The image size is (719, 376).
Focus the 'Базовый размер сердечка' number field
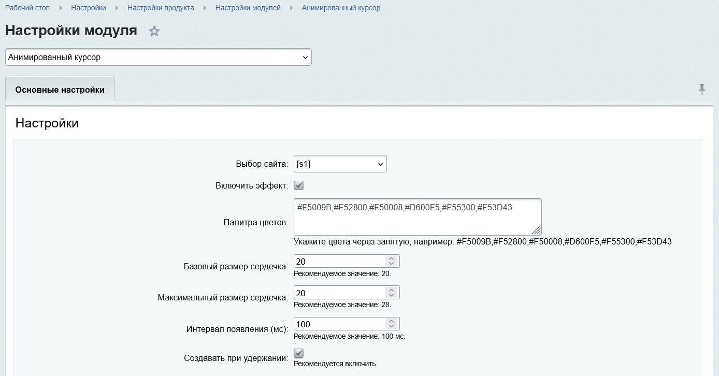pos(339,262)
